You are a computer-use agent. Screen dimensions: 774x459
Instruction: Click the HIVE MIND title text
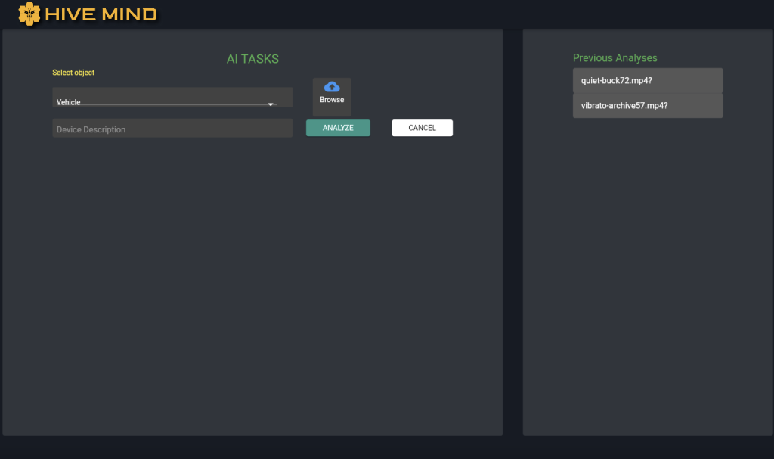(x=101, y=14)
